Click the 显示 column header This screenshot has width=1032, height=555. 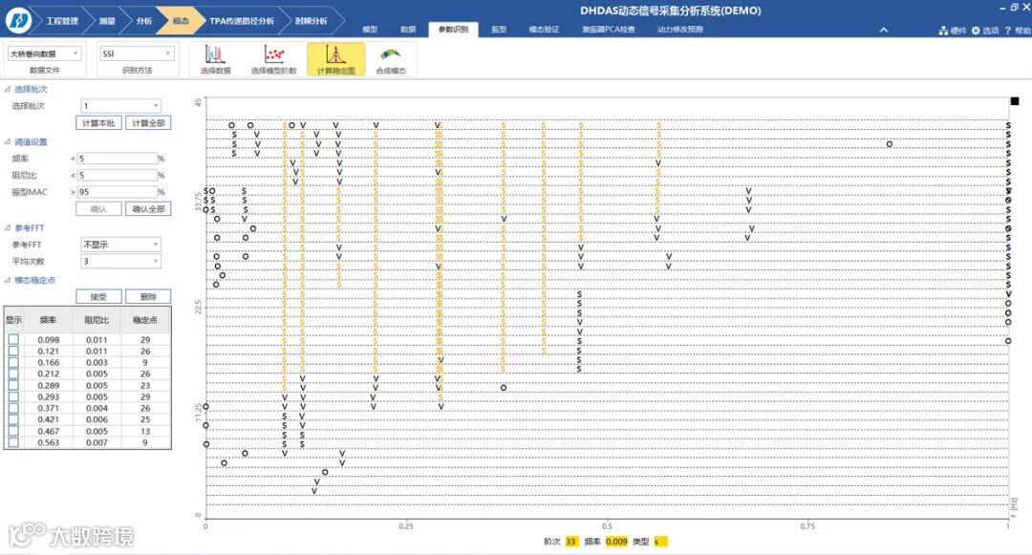[13, 320]
